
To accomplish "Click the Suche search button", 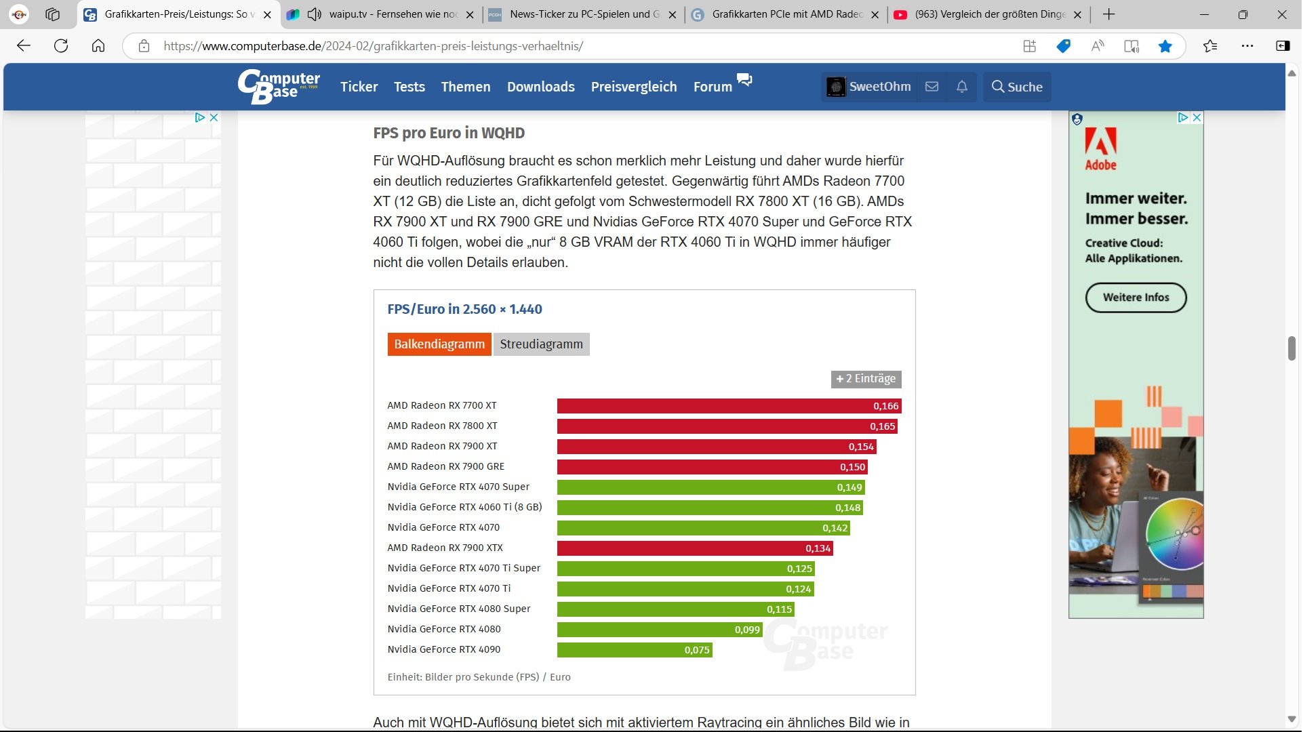I will click(1017, 87).
